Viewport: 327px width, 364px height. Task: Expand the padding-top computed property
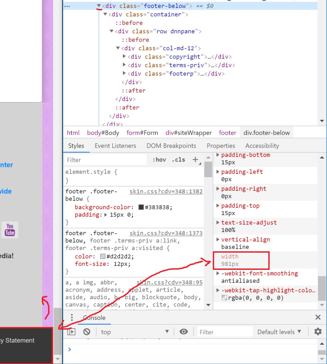(218, 205)
